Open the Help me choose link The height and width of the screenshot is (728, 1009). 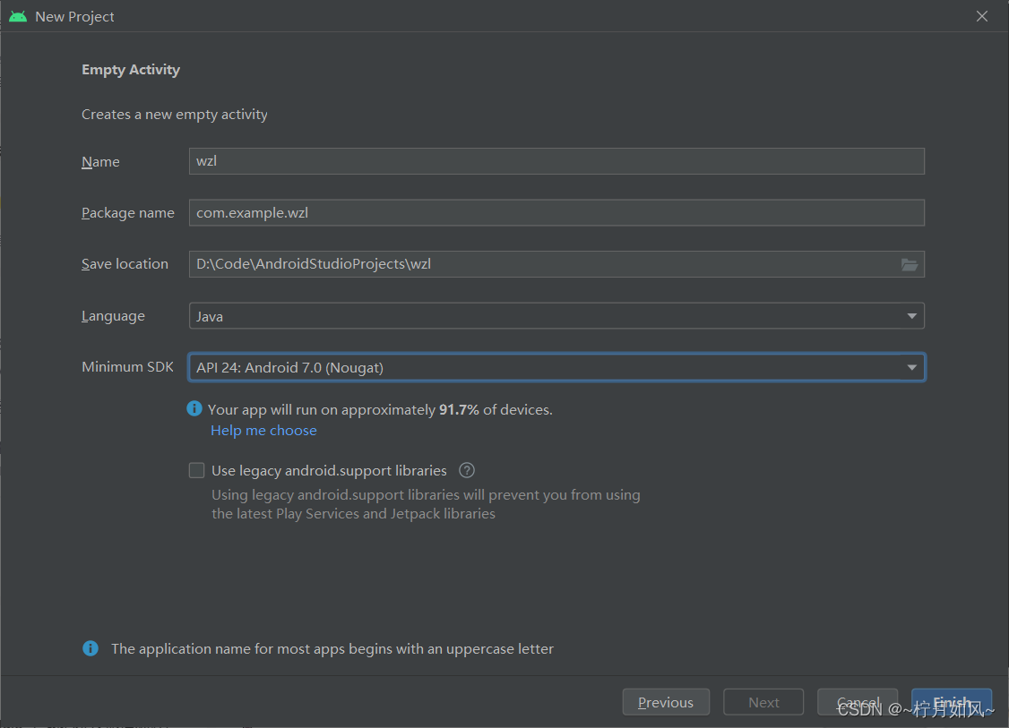click(263, 430)
